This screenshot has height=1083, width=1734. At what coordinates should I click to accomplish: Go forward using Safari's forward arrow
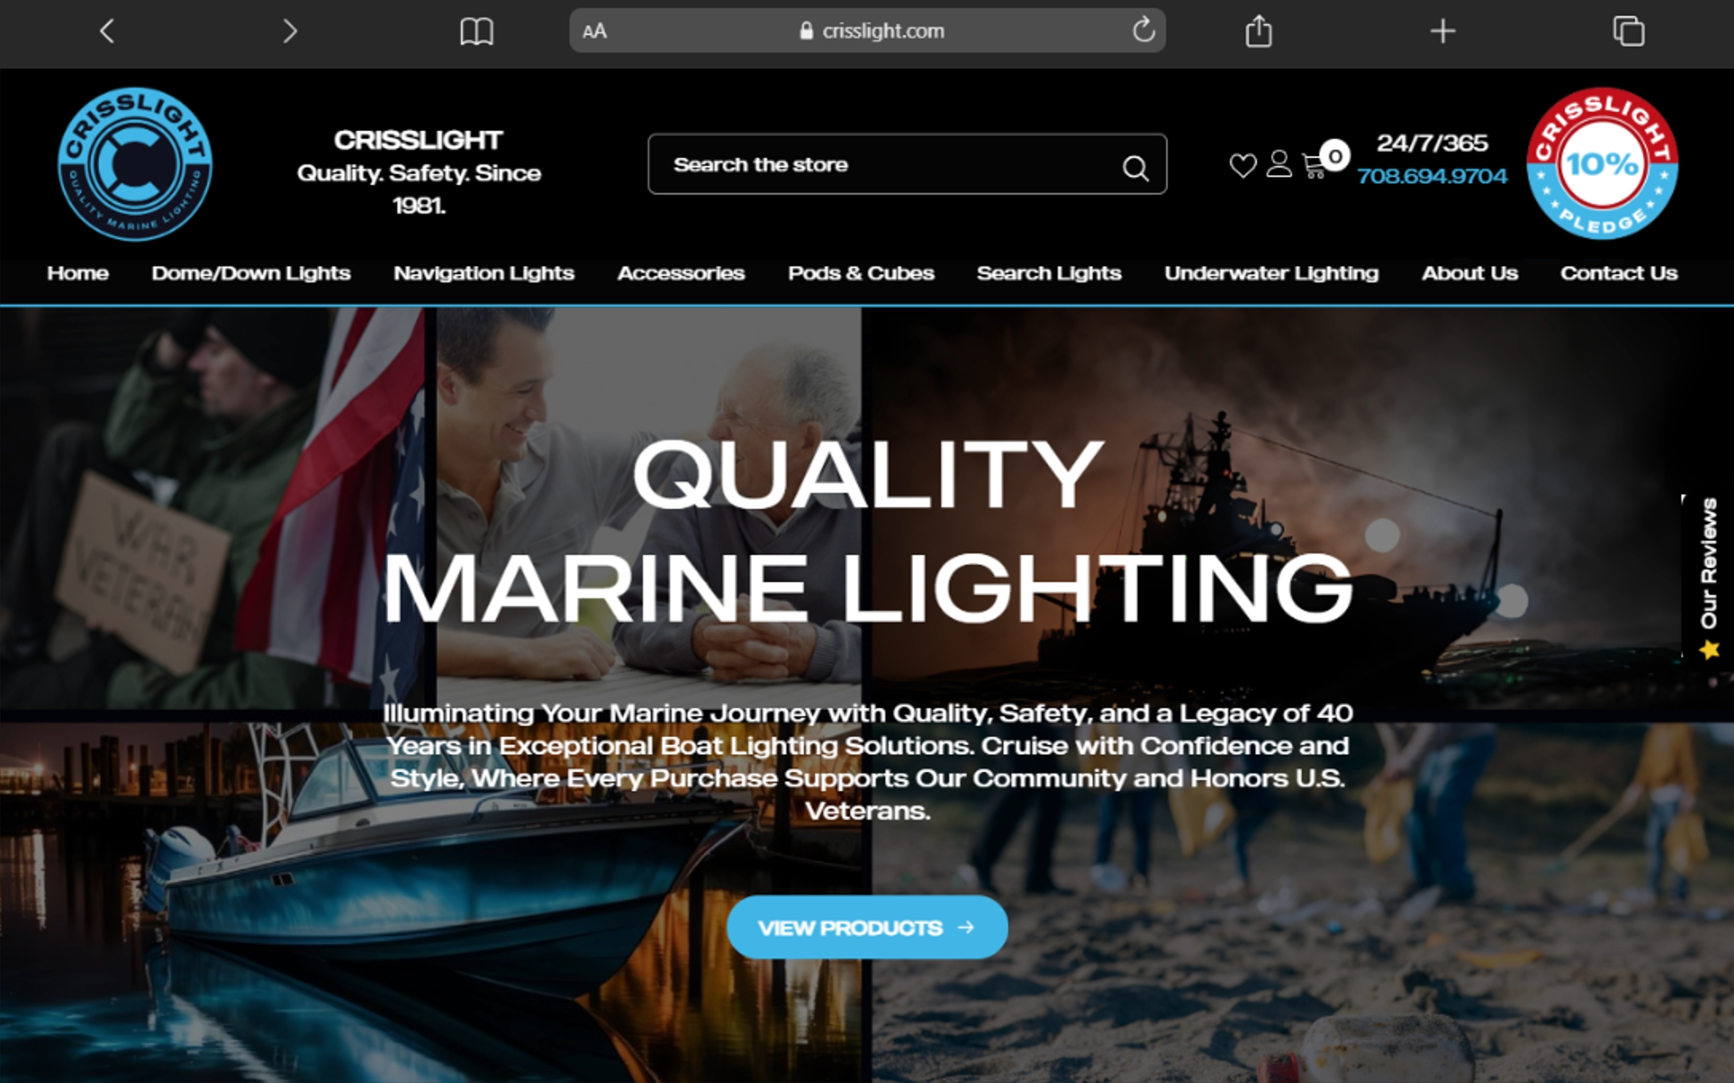pos(290,31)
